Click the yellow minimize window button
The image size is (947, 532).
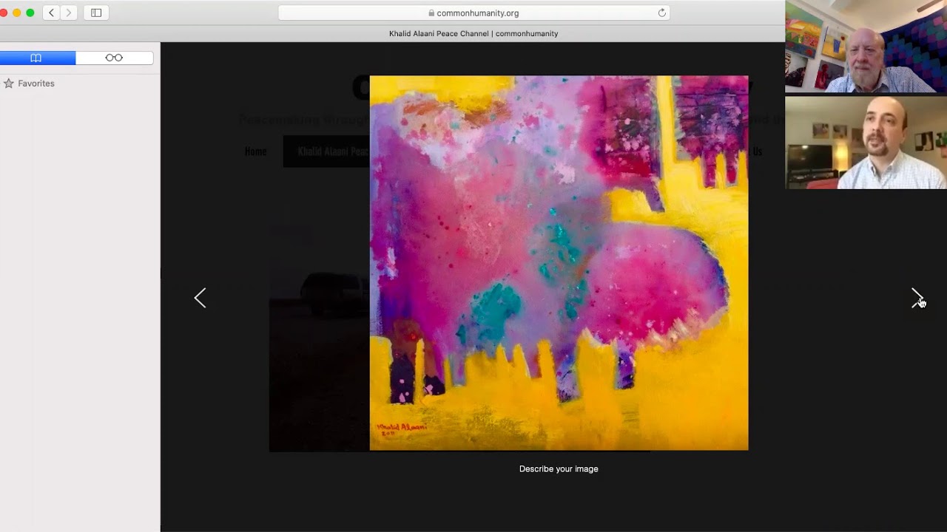click(17, 13)
